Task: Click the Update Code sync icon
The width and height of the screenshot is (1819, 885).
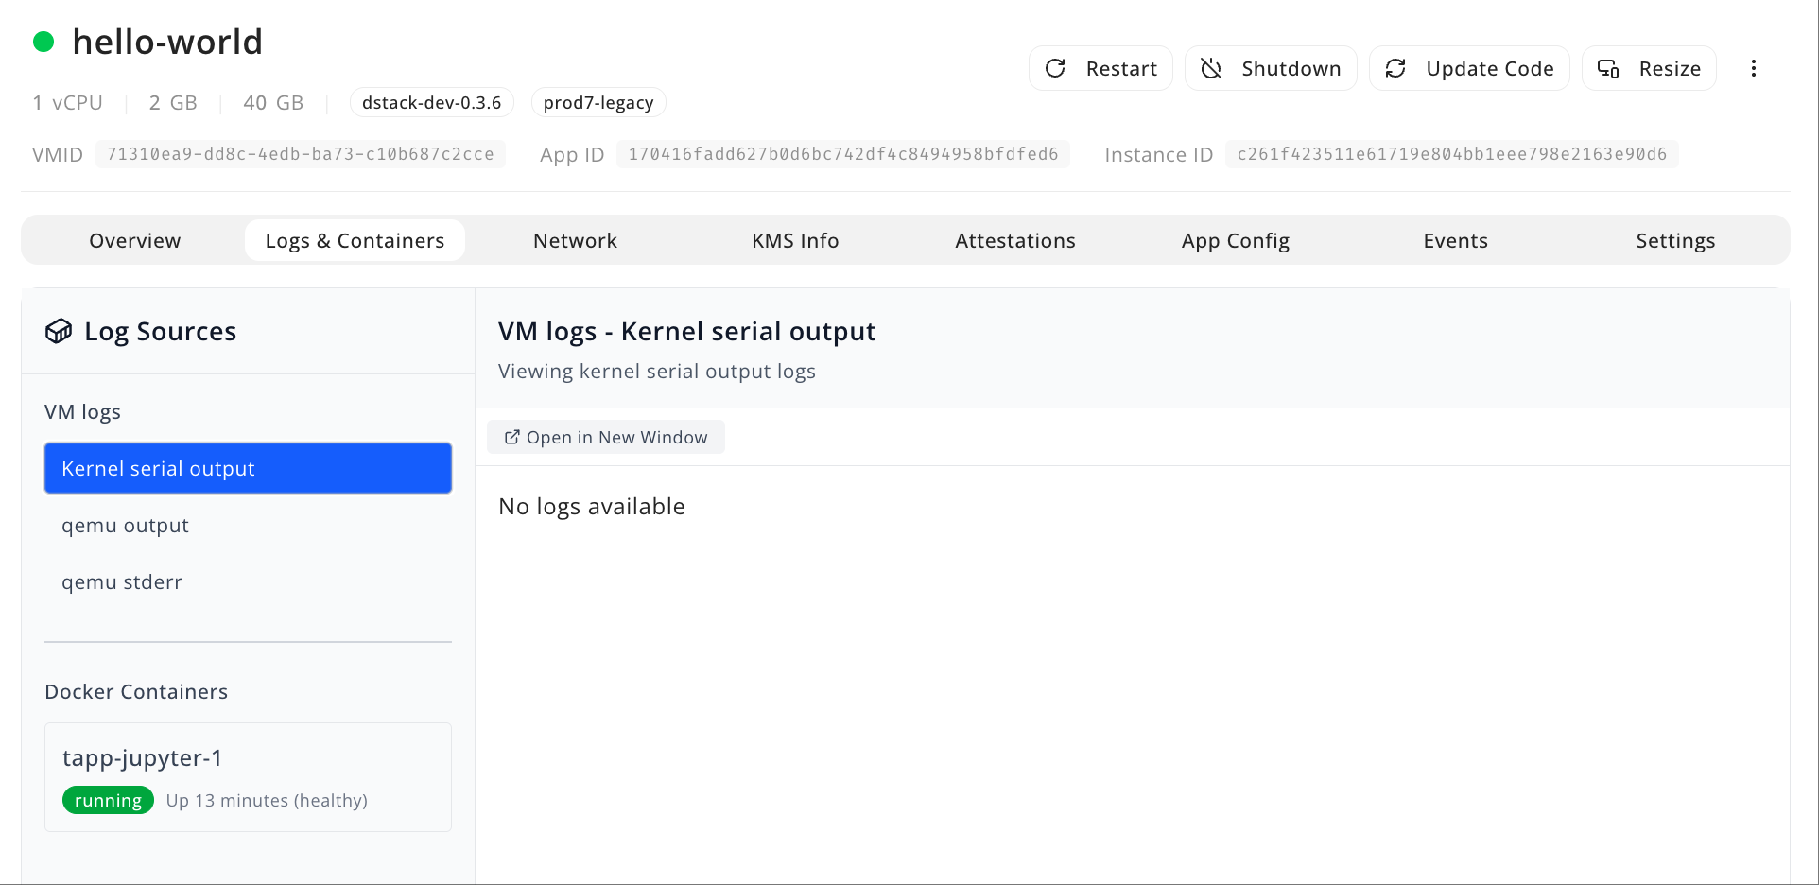Action: [1395, 68]
